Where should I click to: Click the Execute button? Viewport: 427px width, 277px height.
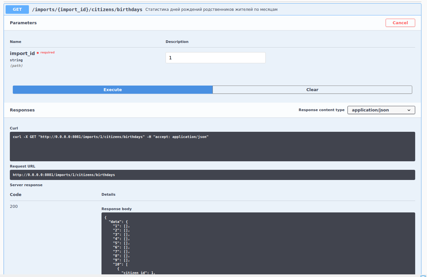113,90
